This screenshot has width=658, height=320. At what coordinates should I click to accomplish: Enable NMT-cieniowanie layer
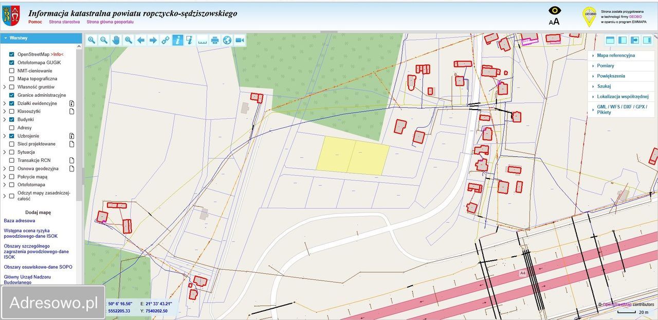12,70
